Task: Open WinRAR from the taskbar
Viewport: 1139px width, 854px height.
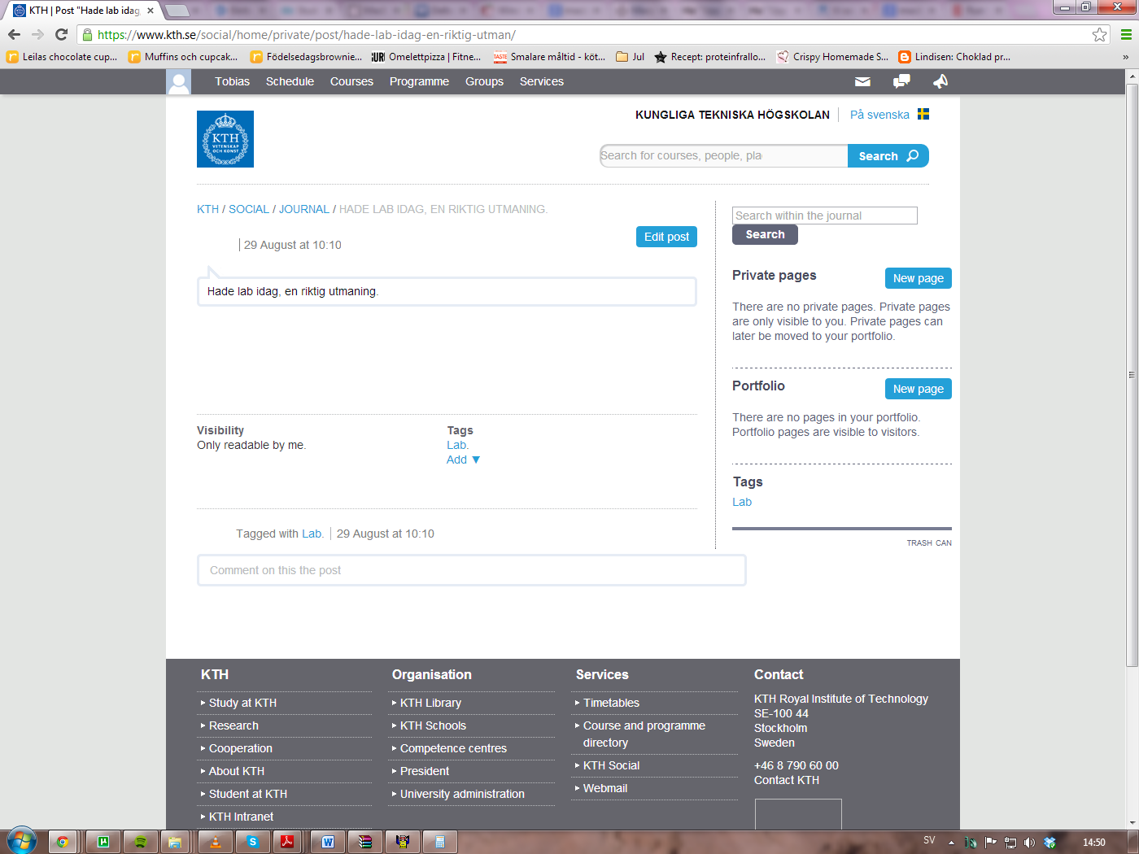Action: 365,842
